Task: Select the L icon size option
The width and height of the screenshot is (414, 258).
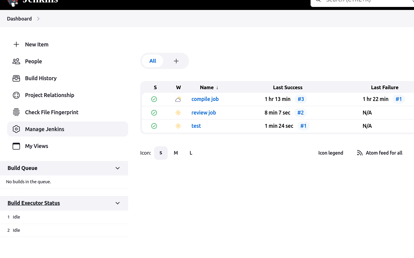Action: coord(191,153)
